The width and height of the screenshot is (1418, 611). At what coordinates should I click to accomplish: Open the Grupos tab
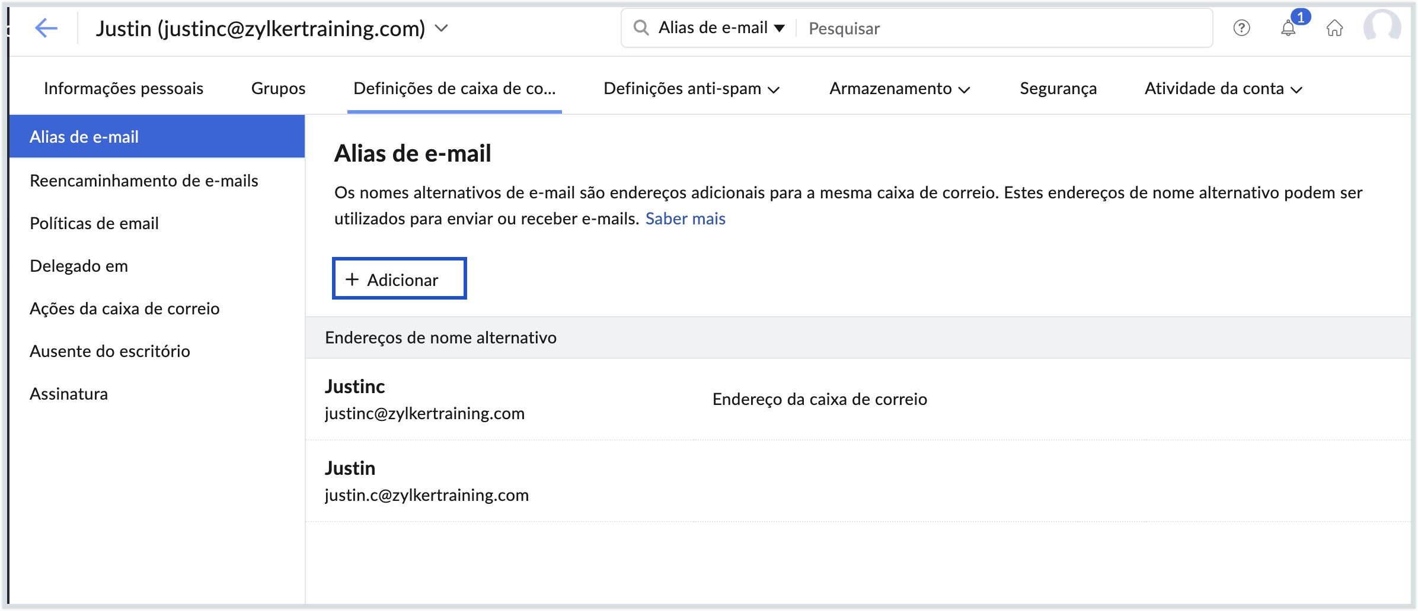(x=278, y=89)
